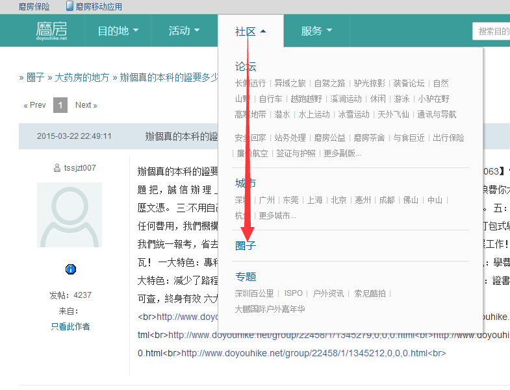
Task: Open the 溪涧运动 forum link
Action: pyautogui.click(x=346, y=99)
